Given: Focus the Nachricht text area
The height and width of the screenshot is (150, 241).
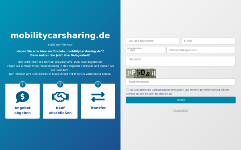Looking at the screenshot, I should pyautogui.click(x=181, y=61).
